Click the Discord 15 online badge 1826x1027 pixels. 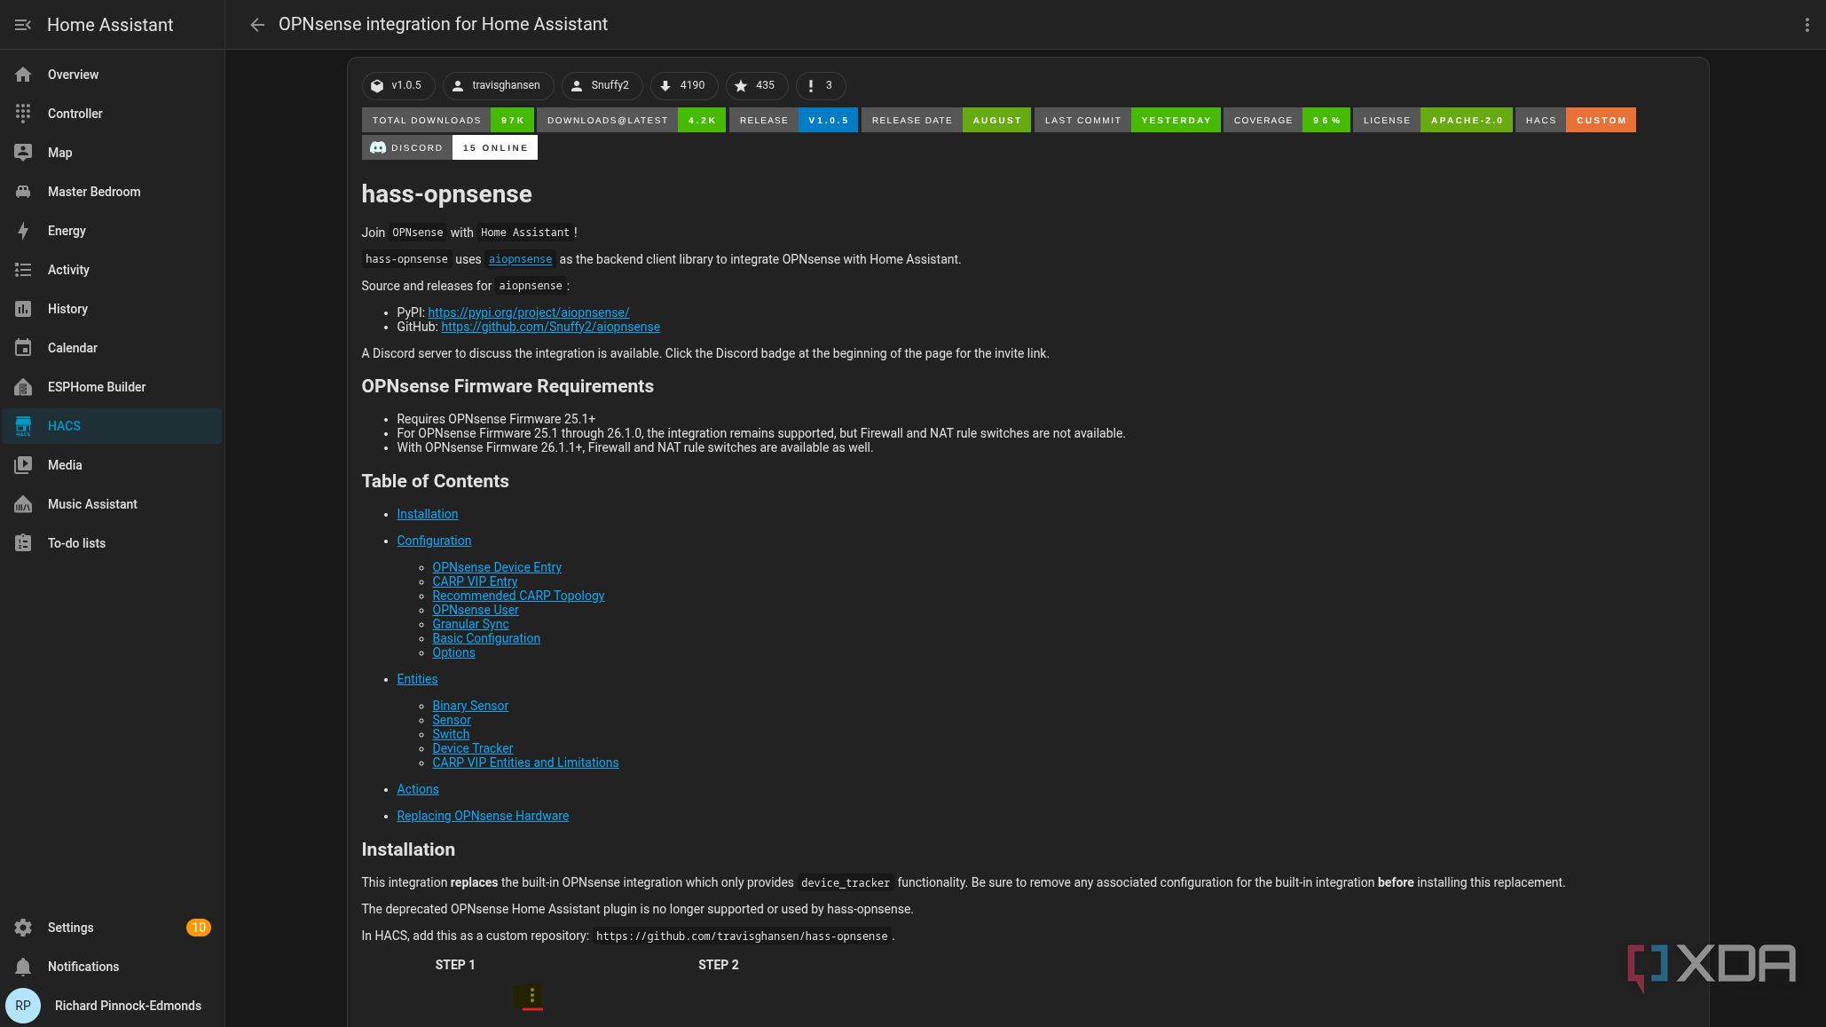[450, 147]
